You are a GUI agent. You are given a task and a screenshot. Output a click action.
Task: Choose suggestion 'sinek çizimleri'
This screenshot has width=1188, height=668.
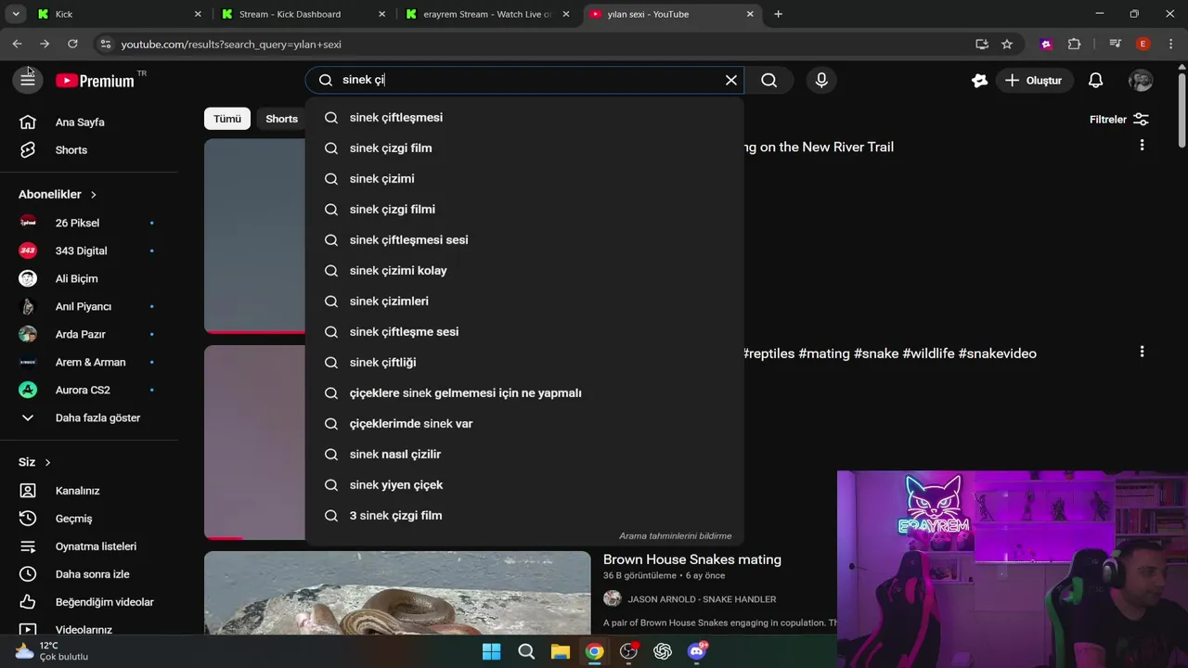coord(524,301)
